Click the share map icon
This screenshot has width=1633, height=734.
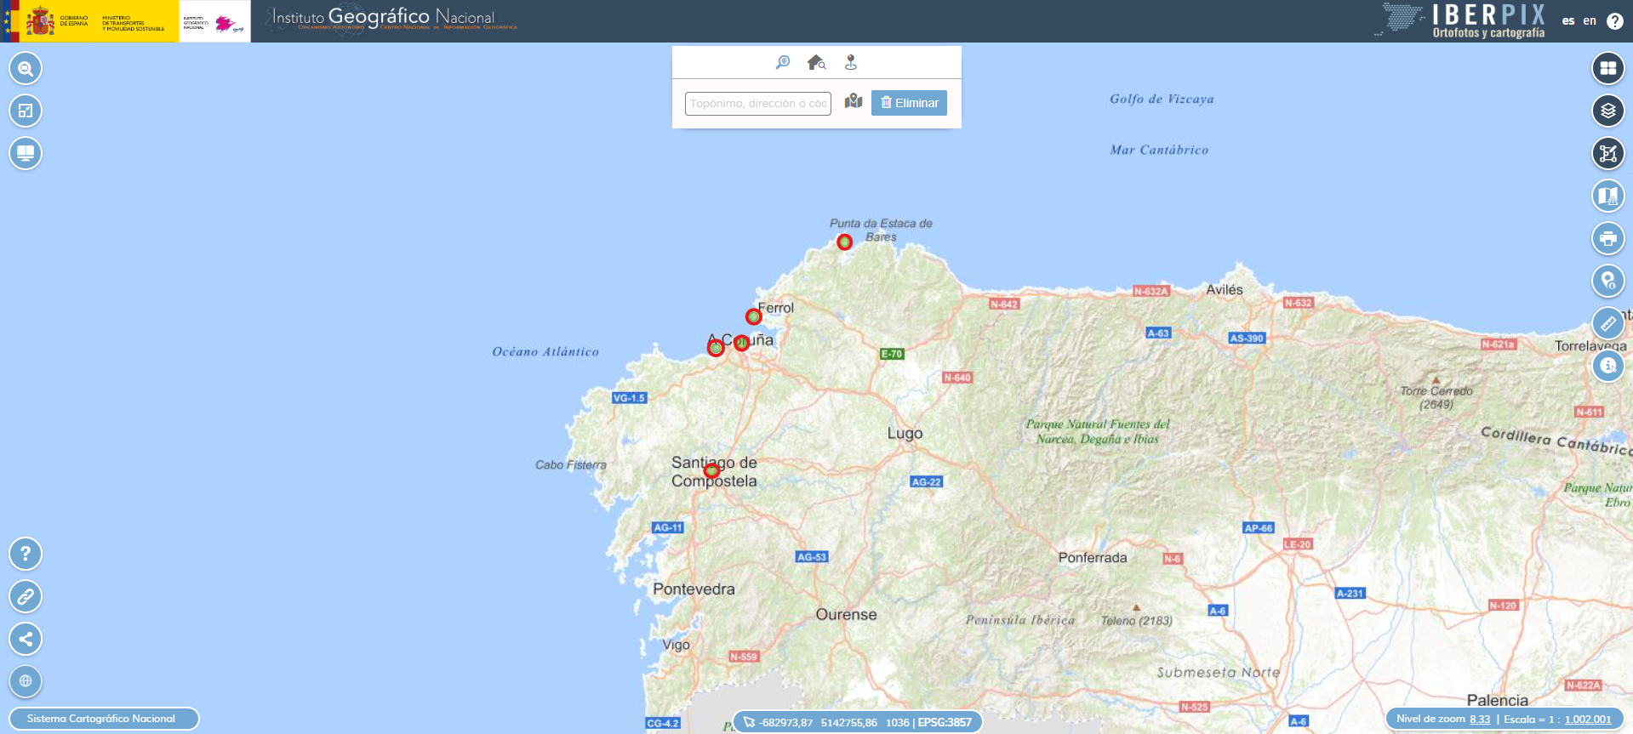[x=26, y=639]
